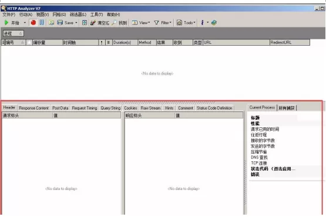Click the refresh icon after Save
Screen dimensions: 326x217
[85, 23]
